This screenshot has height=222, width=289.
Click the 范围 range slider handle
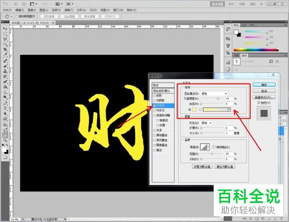212,154
